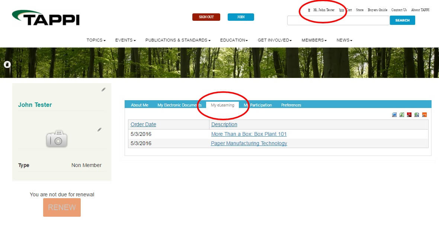Open Paper Manufacturing Technology course link
Screen dimensions: 439x226
249,143
